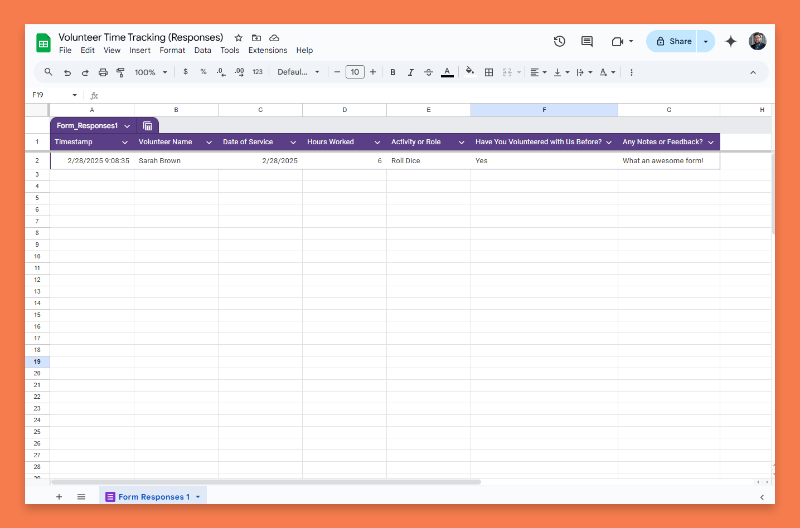
Task: Star this spreadsheet document
Action: pos(239,38)
